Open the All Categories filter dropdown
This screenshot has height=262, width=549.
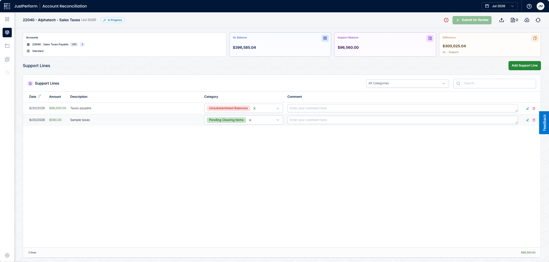407,83
